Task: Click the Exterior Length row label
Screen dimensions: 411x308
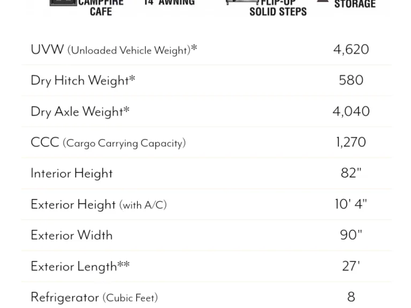Action: pyautogui.click(x=80, y=266)
